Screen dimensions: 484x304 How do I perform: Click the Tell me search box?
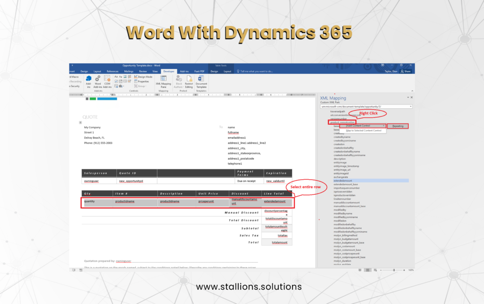pyautogui.click(x=255, y=71)
